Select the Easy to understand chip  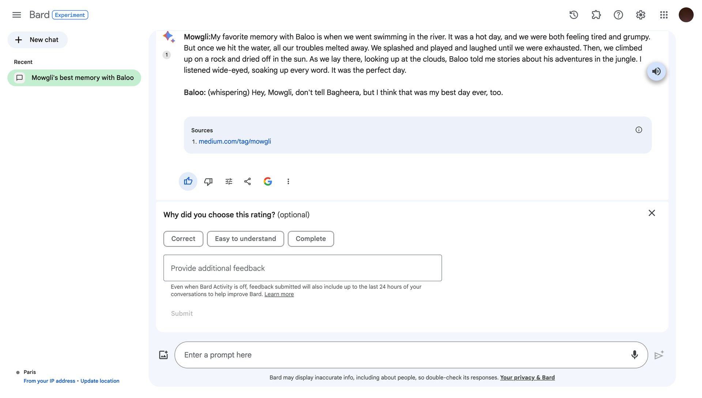[245, 239]
